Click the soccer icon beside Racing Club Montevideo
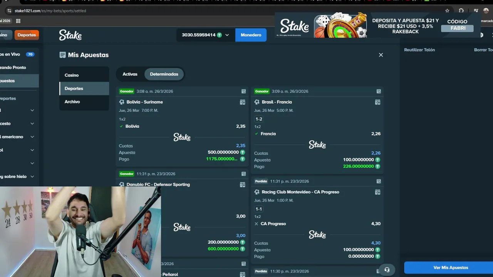This screenshot has height=277, width=493. coord(257,192)
